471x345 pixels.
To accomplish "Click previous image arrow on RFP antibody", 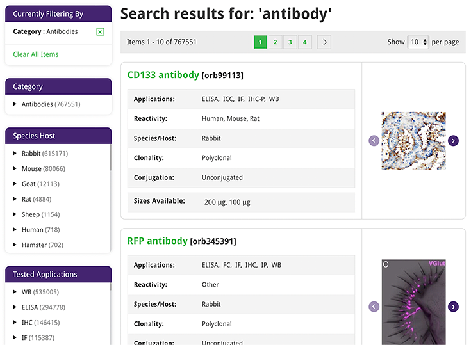I will coord(374,307).
